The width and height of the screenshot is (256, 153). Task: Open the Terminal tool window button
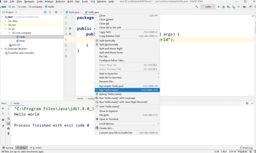click(x=7, y=148)
